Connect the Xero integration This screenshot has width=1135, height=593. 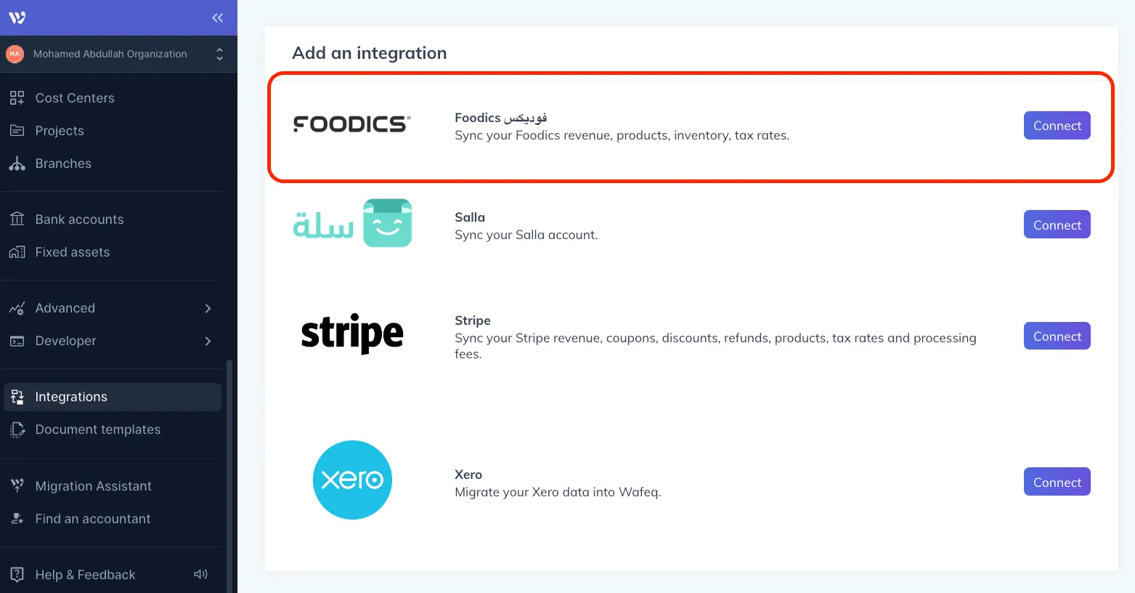coord(1057,481)
